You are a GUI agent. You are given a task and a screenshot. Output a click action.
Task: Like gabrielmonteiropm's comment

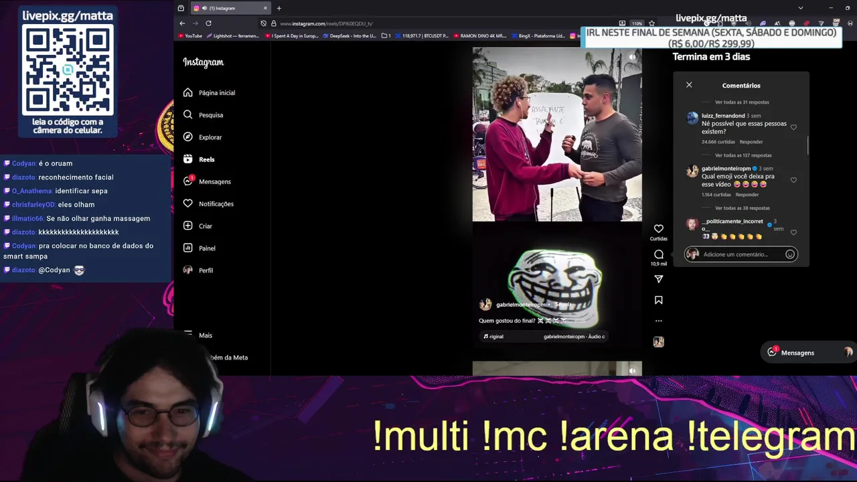(793, 179)
